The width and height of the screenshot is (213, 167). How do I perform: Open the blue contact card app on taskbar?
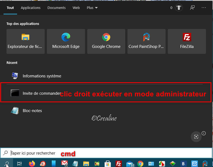(151, 163)
